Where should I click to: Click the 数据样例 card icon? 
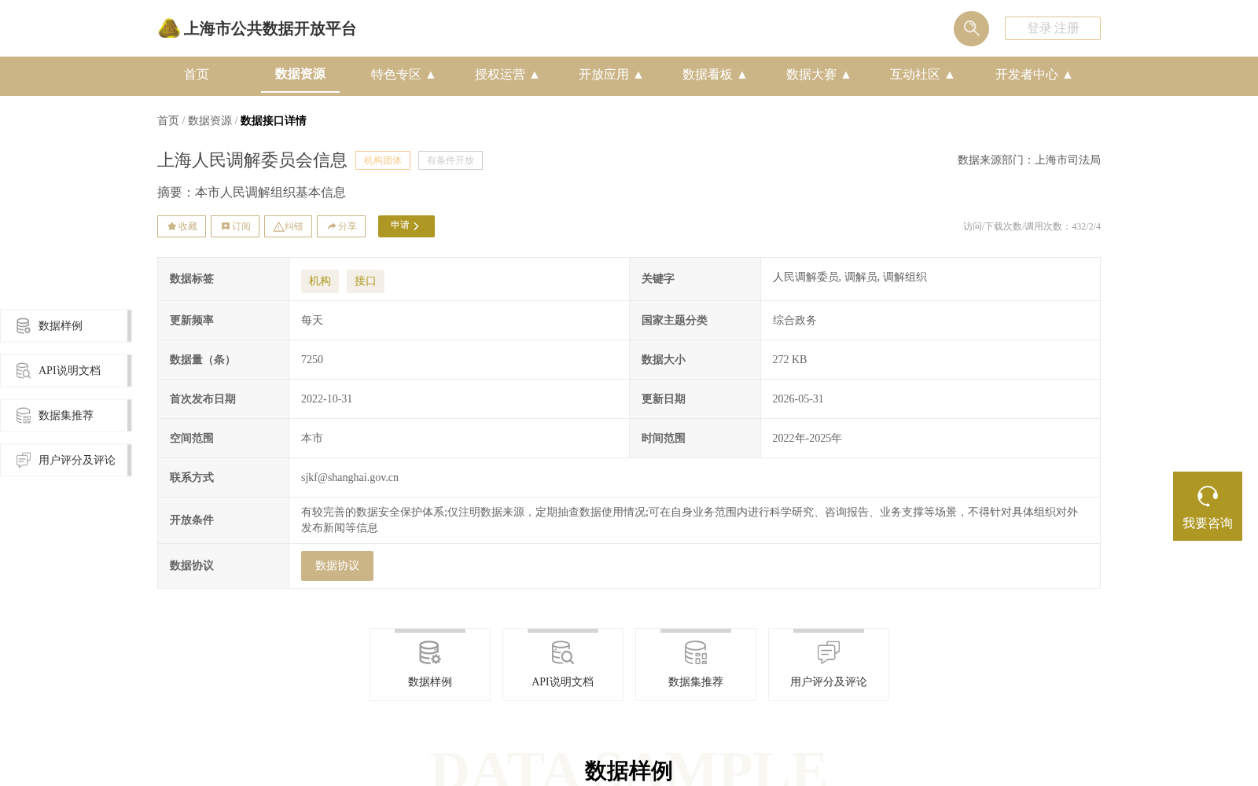430,652
